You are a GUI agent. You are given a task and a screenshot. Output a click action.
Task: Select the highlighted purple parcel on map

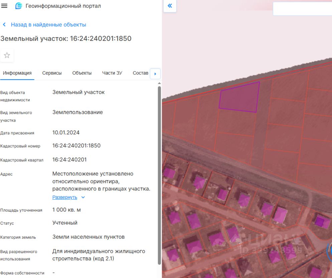pos(239,98)
